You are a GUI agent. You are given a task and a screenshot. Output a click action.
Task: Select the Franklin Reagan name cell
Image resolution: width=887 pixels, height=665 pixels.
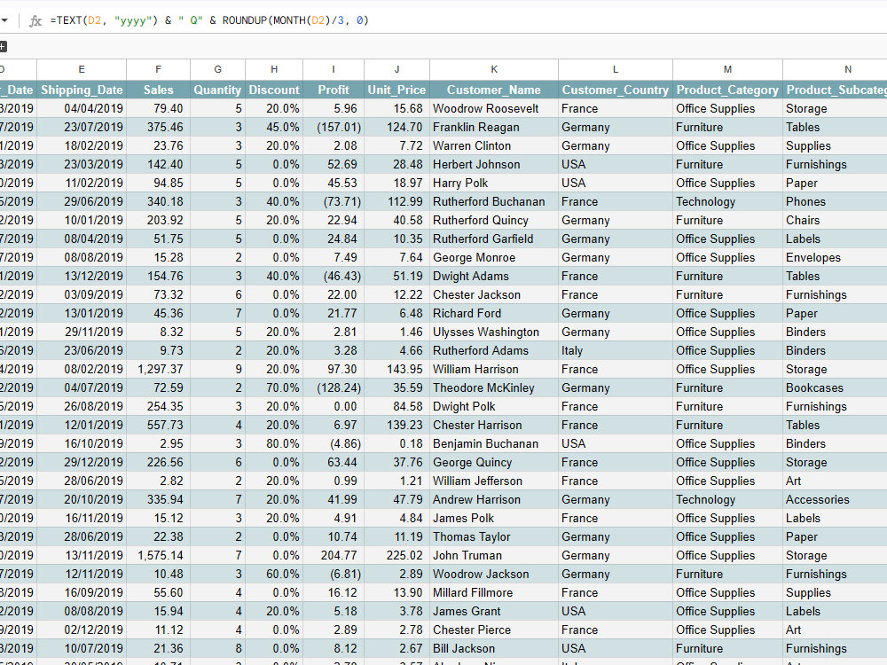(494, 127)
